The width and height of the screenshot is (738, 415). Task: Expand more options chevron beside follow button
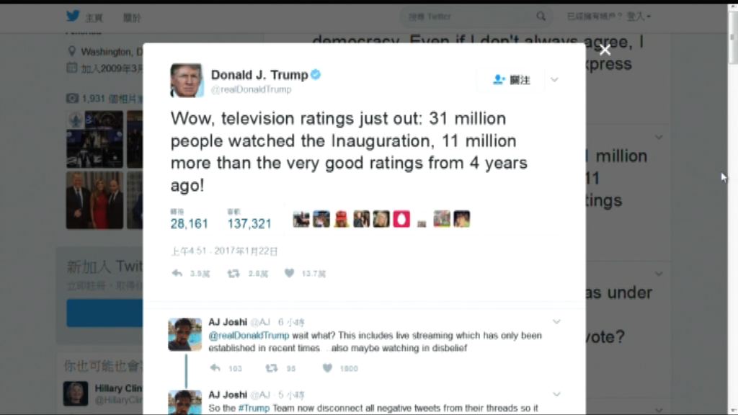click(x=554, y=80)
